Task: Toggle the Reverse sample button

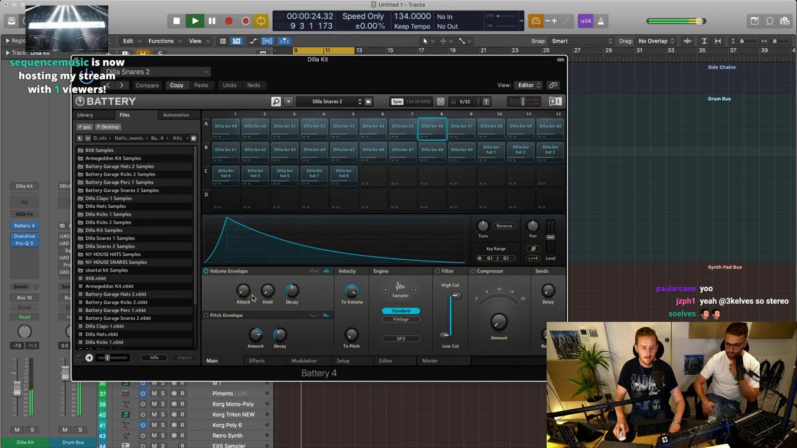Action: pos(504,226)
